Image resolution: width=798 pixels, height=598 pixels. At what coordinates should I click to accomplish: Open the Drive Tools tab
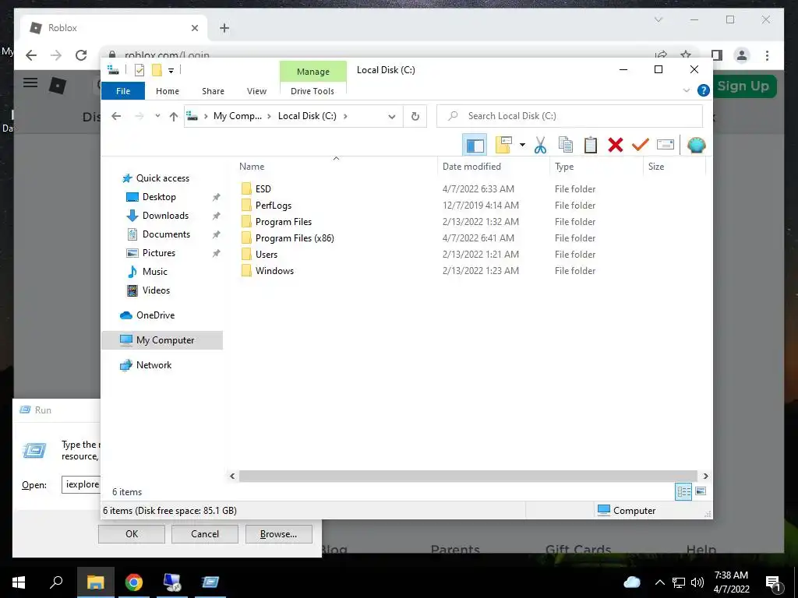click(312, 91)
